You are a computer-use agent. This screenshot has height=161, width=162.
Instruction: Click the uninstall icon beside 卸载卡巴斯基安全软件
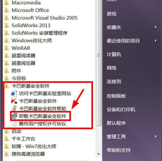pyautogui.click(x=15, y=116)
